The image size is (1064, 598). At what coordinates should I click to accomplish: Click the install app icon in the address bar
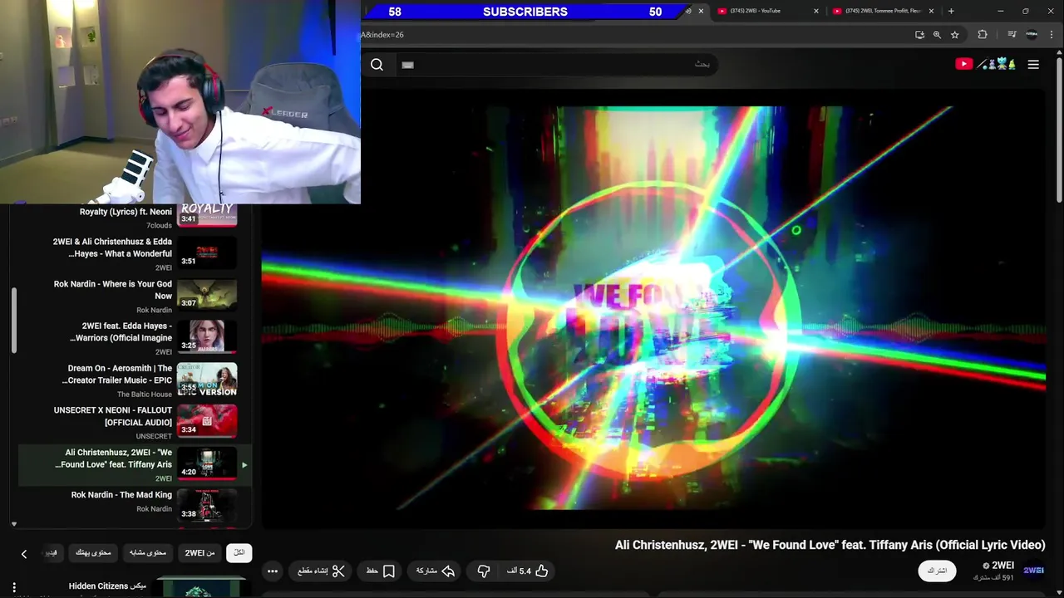(919, 35)
